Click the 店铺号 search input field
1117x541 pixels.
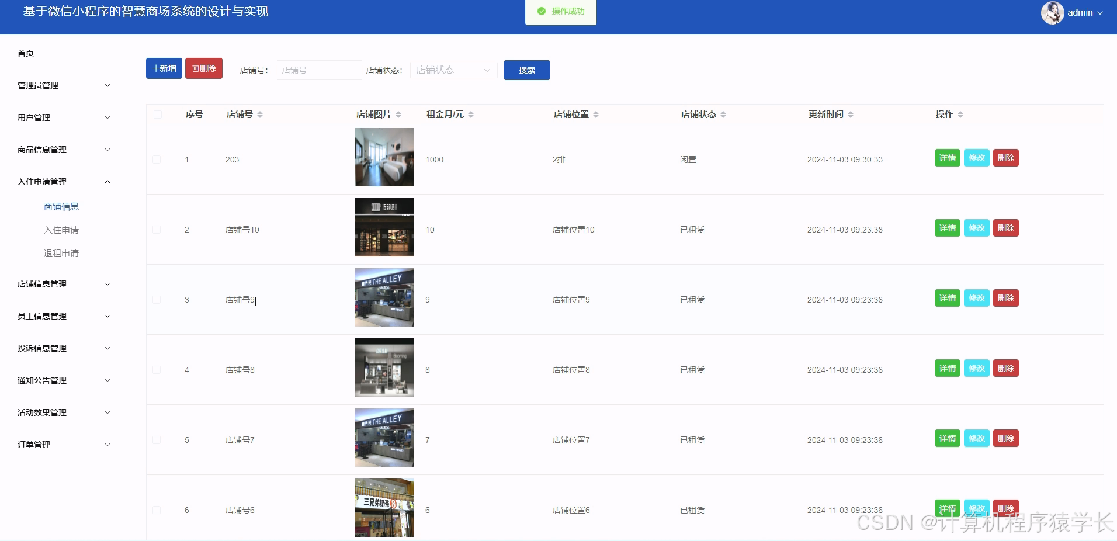318,70
